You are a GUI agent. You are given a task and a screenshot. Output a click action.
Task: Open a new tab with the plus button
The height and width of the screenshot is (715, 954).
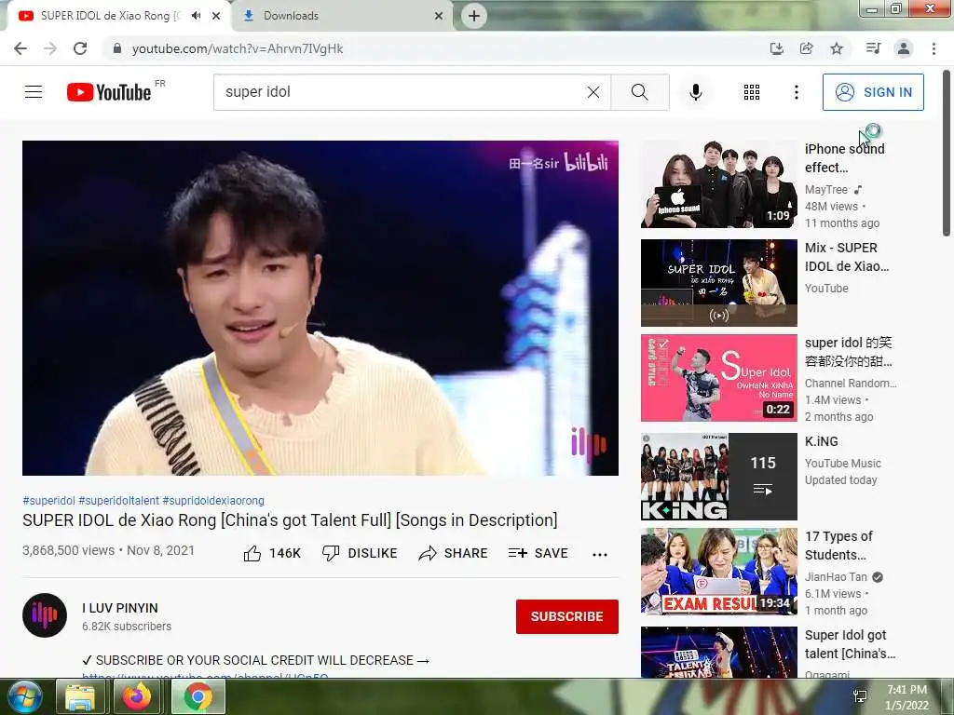coord(474,16)
